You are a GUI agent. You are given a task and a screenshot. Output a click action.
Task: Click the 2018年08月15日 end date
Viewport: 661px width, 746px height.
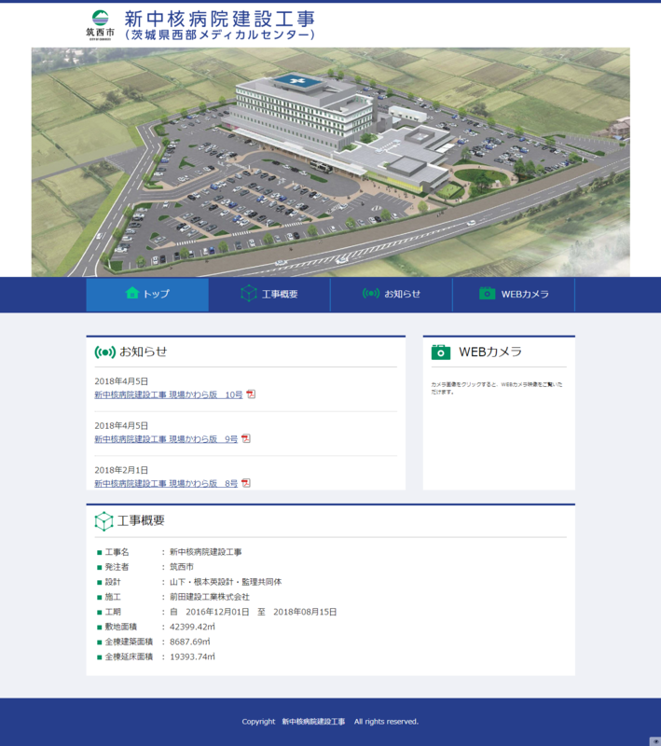(305, 612)
